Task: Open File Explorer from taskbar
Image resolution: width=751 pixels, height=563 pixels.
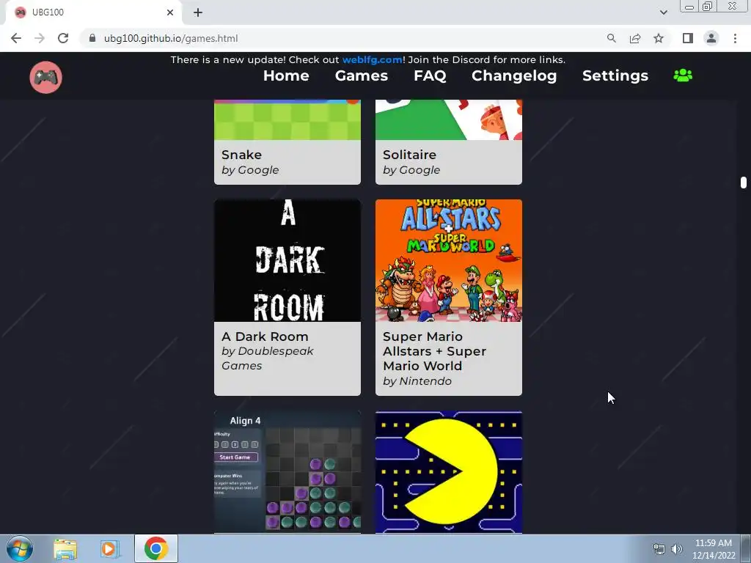Action: pos(65,549)
